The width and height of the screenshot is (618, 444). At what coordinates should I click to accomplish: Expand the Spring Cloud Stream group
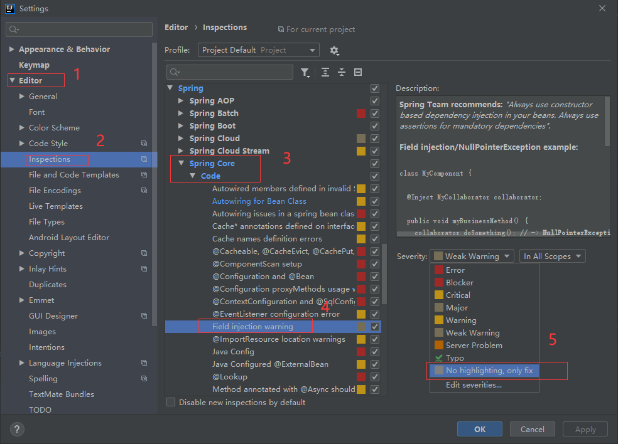pos(181,151)
